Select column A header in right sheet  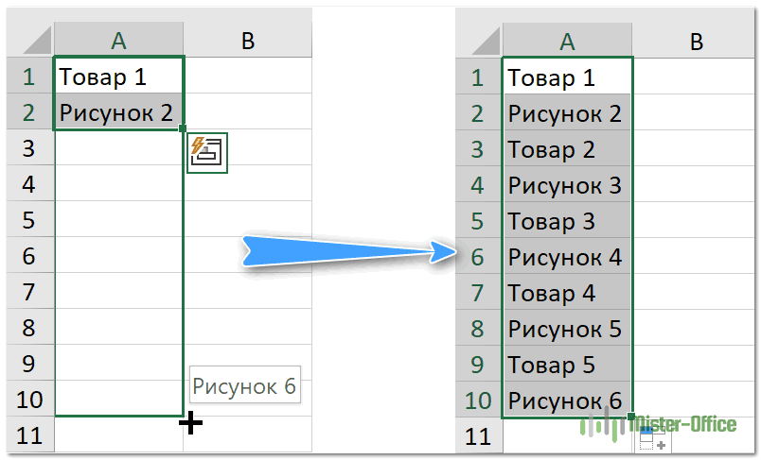[567, 41]
